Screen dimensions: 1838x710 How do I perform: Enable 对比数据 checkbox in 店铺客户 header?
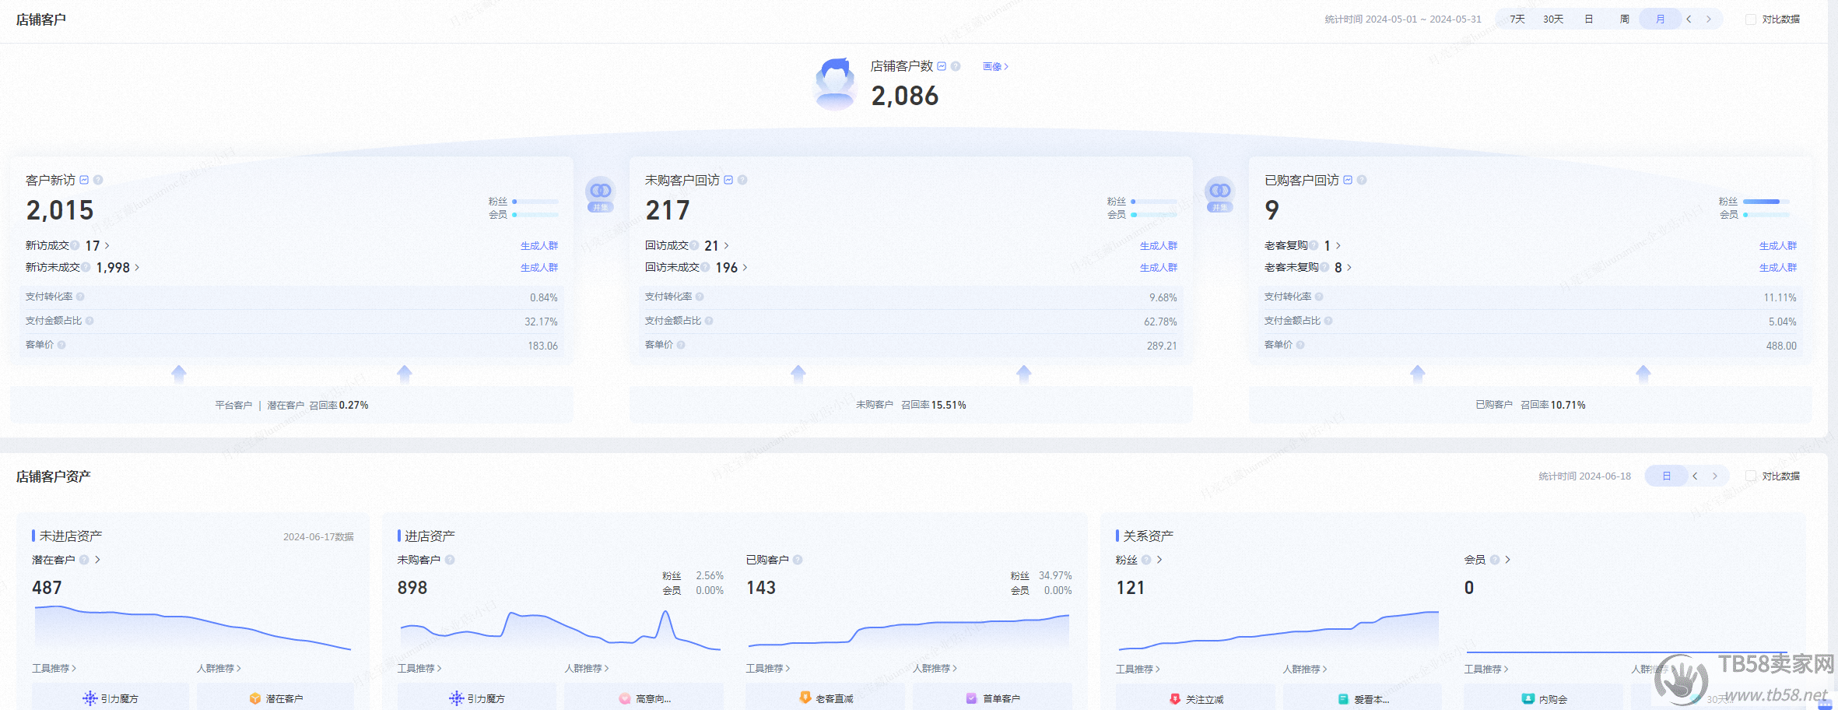click(1750, 19)
